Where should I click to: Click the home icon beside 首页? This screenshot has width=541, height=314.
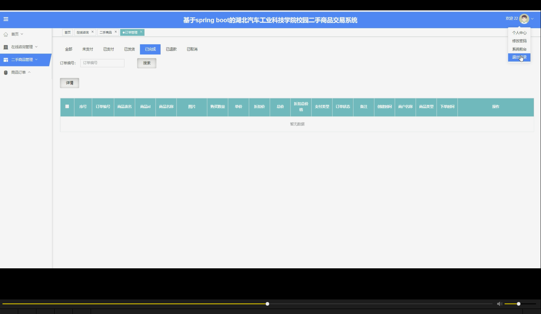click(x=6, y=34)
